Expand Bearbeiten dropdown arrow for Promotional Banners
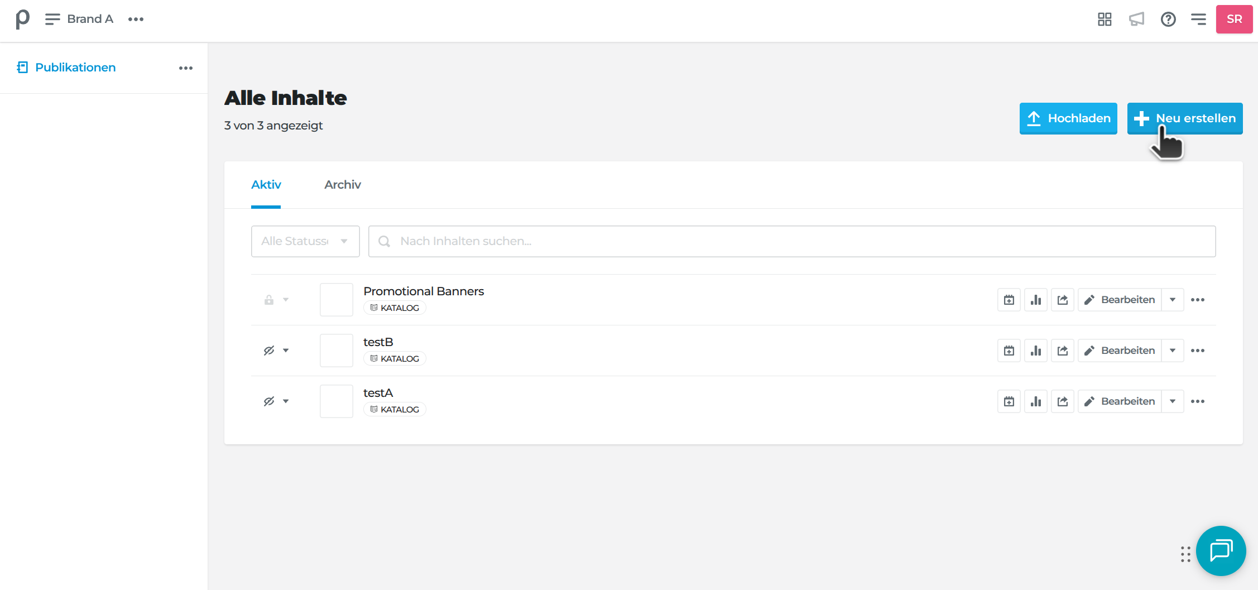The height and width of the screenshot is (590, 1258). tap(1173, 300)
